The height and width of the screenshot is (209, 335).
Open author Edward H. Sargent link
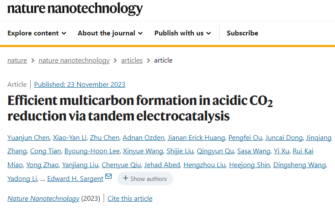[75, 179]
